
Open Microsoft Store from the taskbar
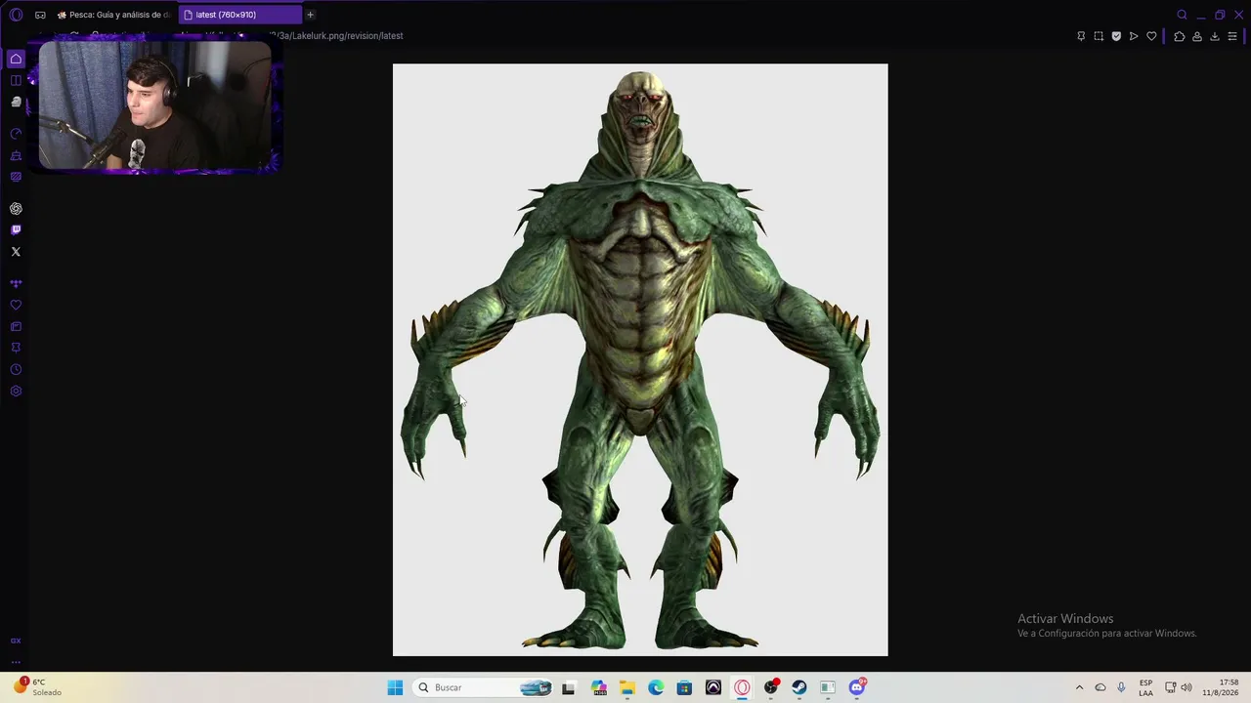click(x=684, y=687)
